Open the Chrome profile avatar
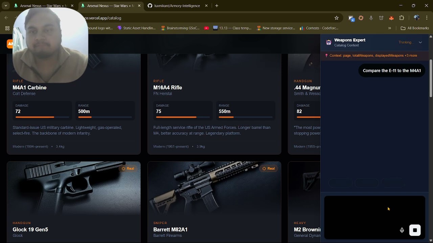The width and height of the screenshot is (433, 243). (x=416, y=18)
